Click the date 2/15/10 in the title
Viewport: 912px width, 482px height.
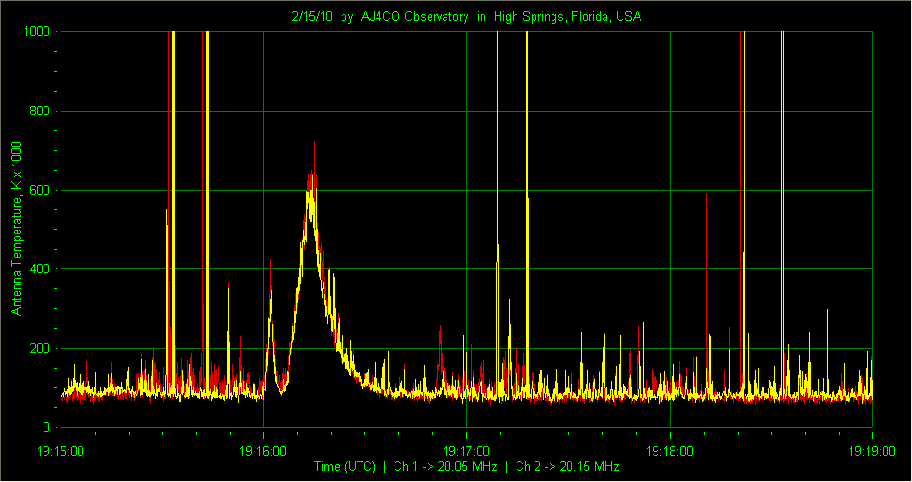[x=312, y=17]
